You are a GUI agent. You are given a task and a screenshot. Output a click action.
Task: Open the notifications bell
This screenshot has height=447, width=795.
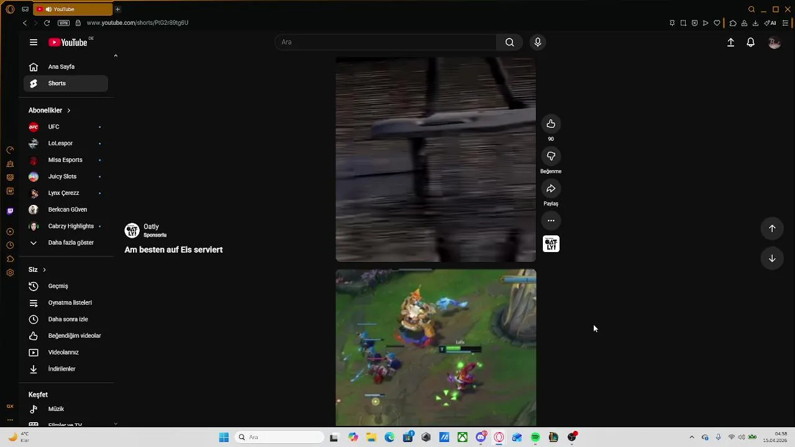751,42
